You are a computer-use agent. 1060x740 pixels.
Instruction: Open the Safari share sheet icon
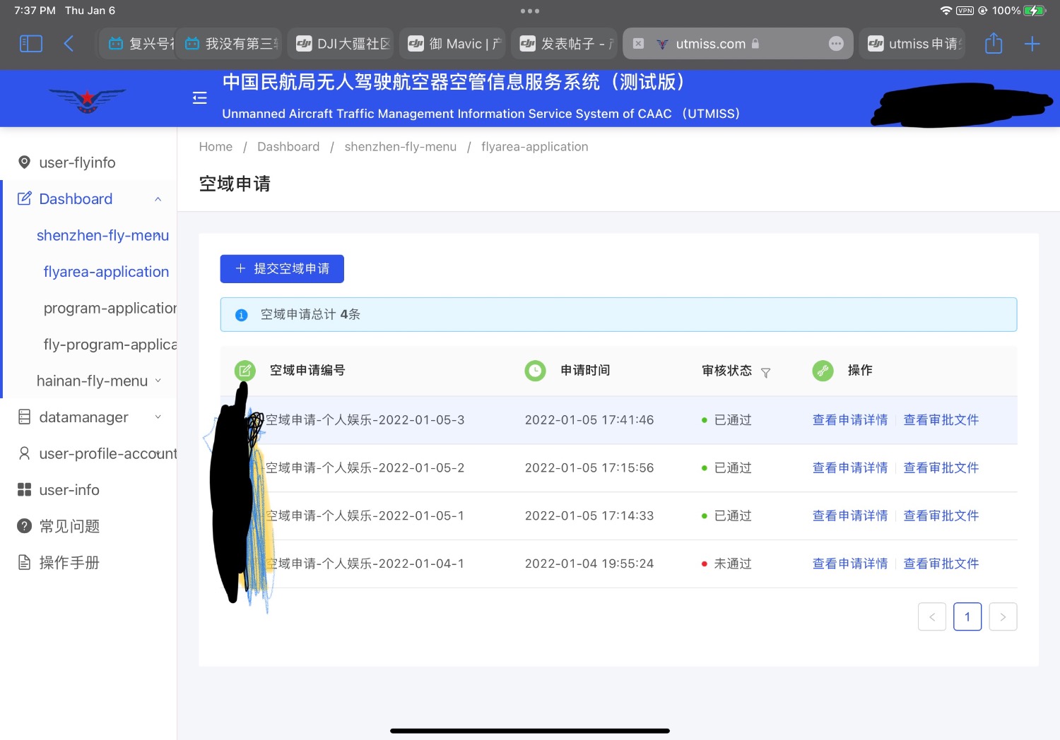click(x=994, y=43)
